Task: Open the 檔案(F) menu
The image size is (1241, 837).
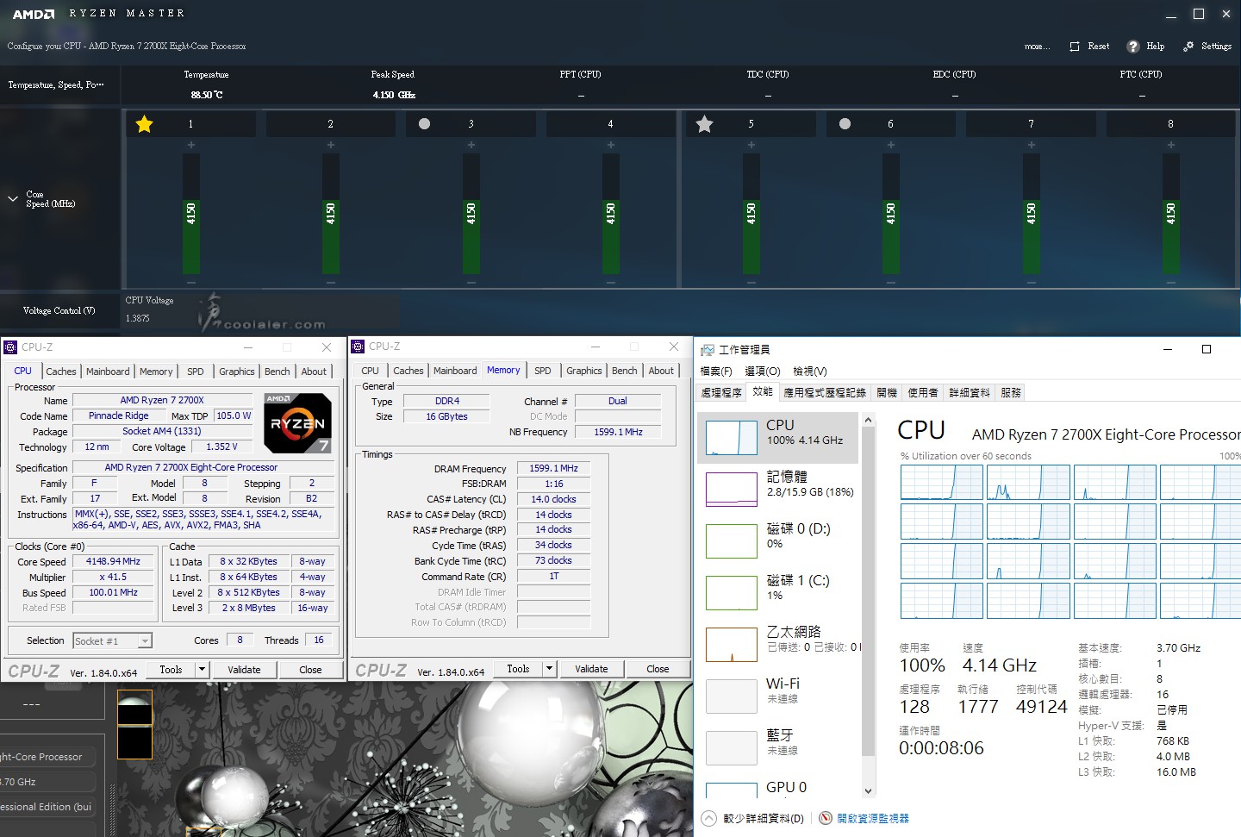Action: click(716, 371)
